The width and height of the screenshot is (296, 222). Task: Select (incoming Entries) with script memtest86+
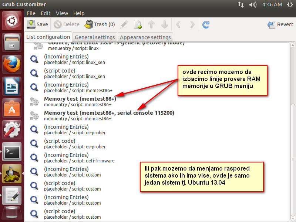157,87
